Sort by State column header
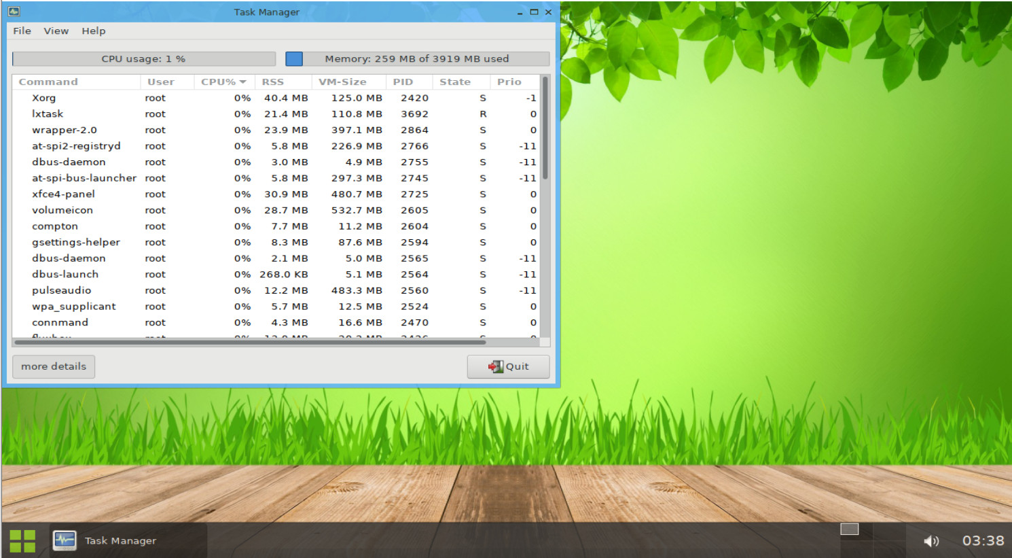 461,82
